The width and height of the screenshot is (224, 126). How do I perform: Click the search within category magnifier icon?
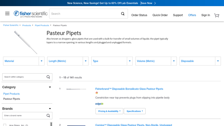pos(48,77)
